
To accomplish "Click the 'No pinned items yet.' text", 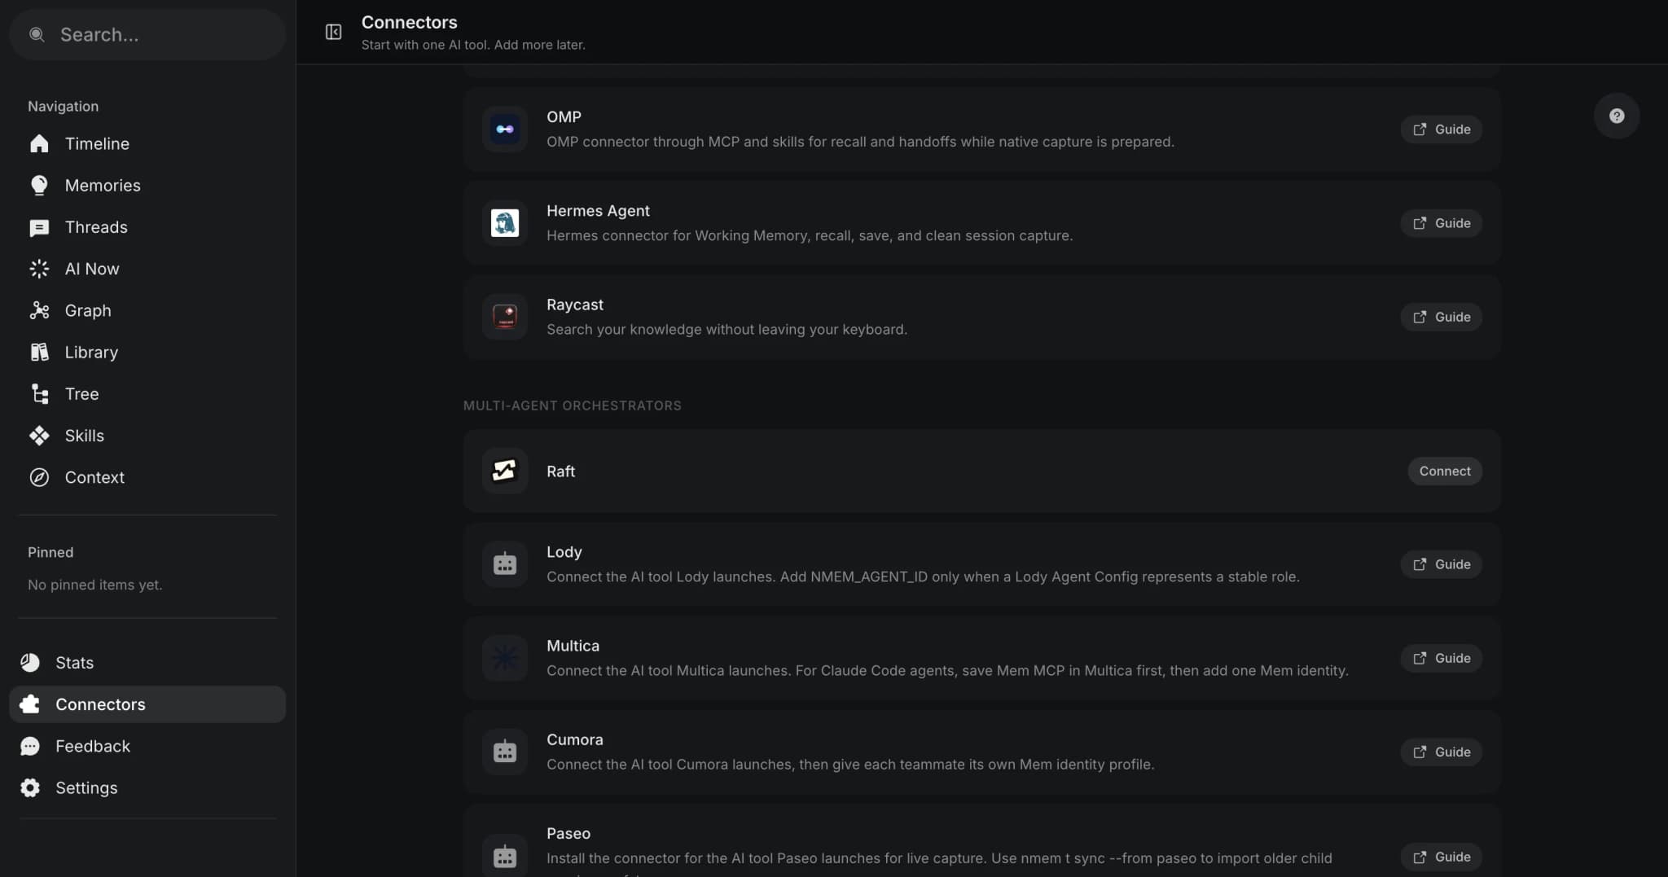I will coord(95,585).
